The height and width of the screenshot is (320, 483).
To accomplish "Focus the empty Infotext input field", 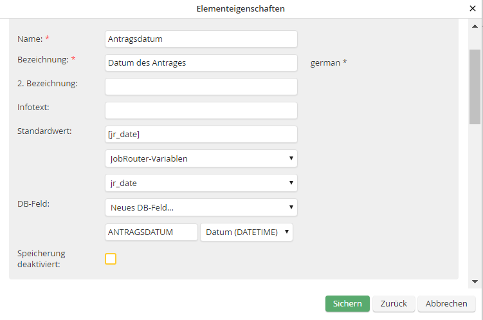I will 201,110.
